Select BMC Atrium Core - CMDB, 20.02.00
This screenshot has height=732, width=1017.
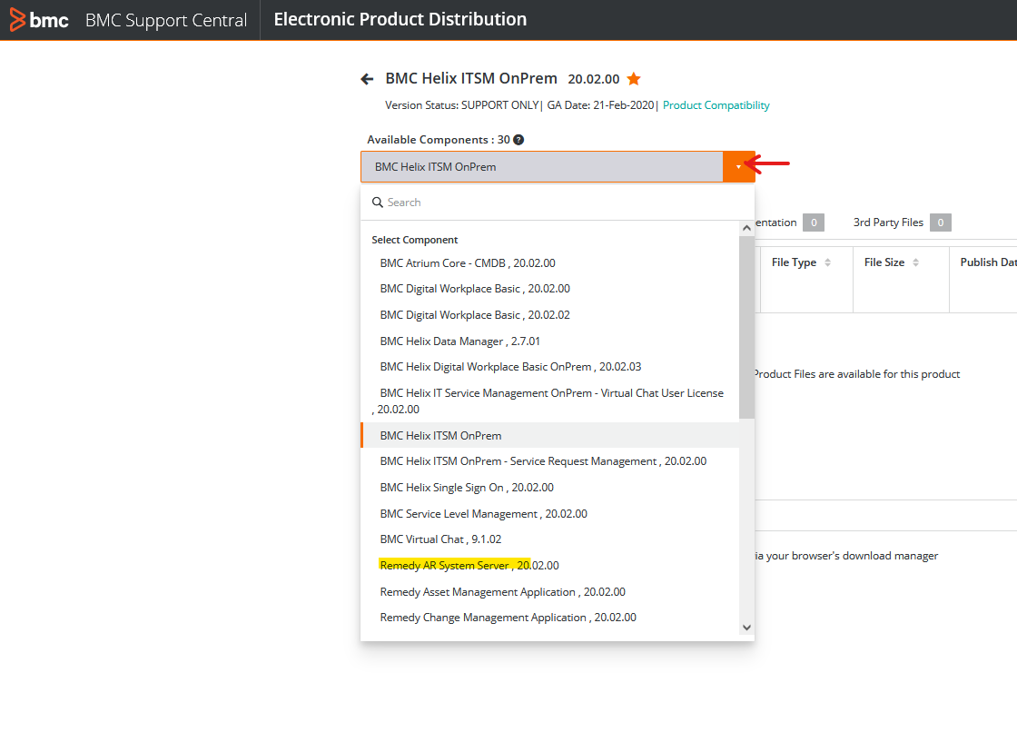tap(468, 262)
